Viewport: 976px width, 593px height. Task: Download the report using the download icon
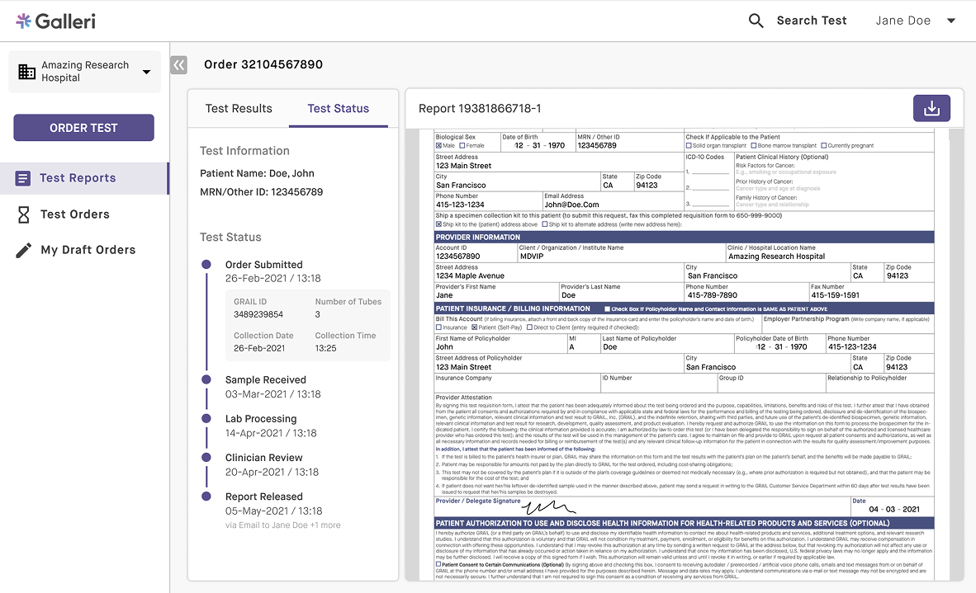(x=931, y=109)
